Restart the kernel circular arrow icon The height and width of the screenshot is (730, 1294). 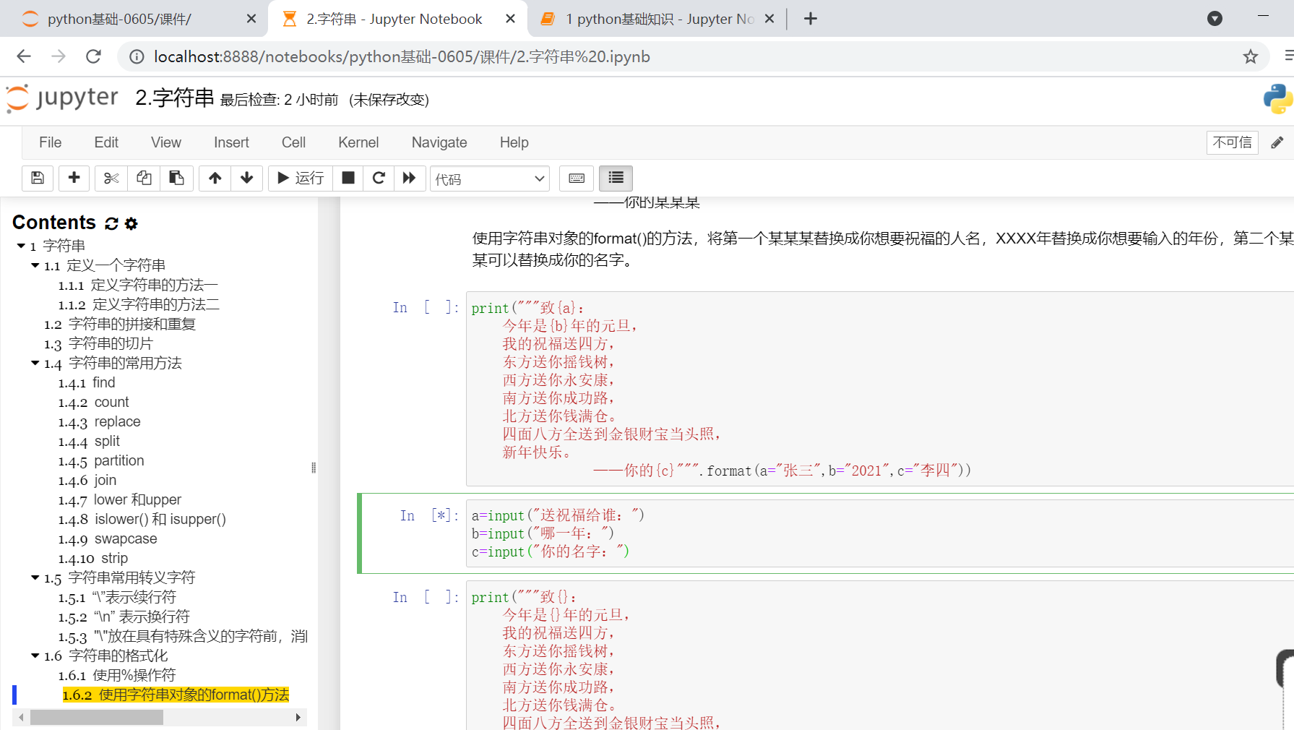pos(379,178)
